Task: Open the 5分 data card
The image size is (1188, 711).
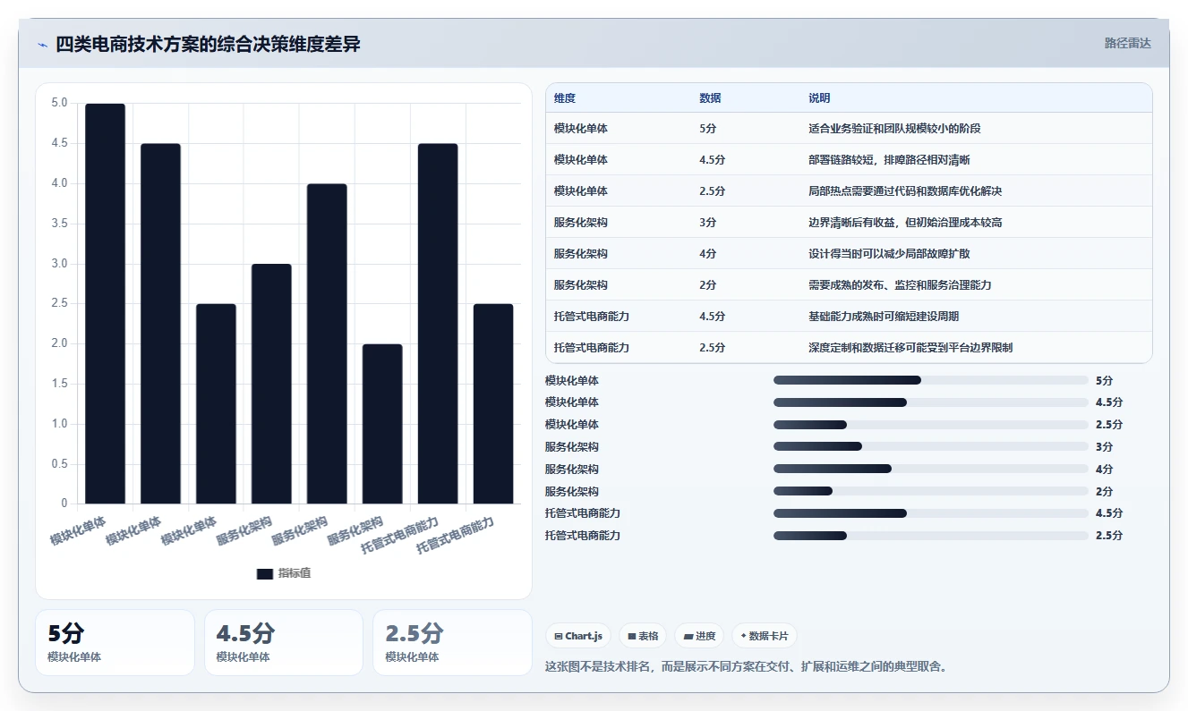Action: [x=115, y=642]
